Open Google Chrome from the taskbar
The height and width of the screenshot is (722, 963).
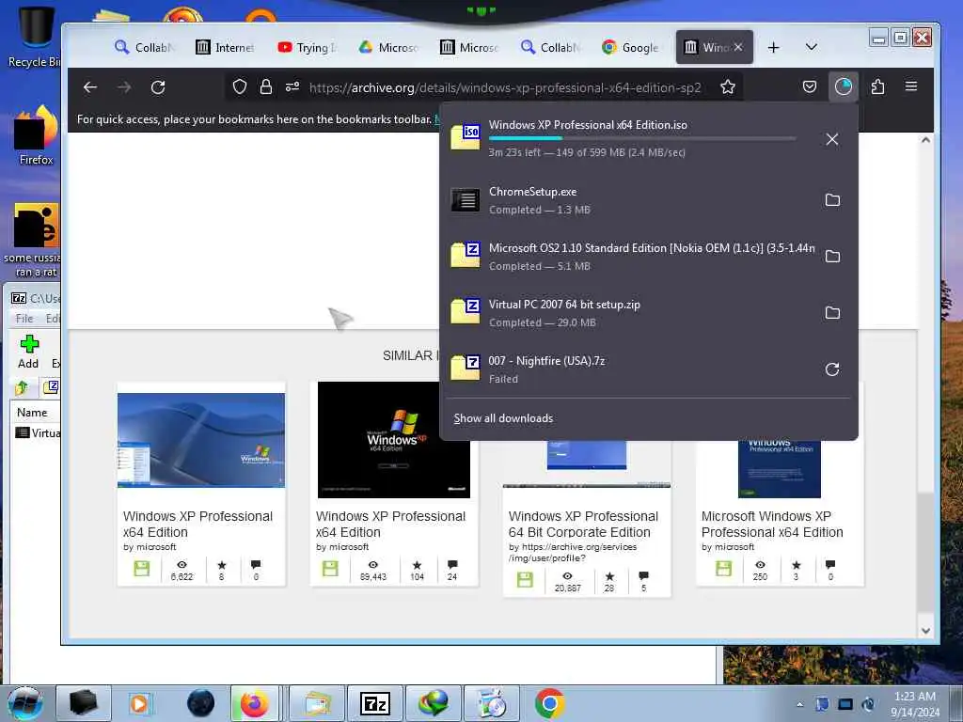tap(549, 703)
